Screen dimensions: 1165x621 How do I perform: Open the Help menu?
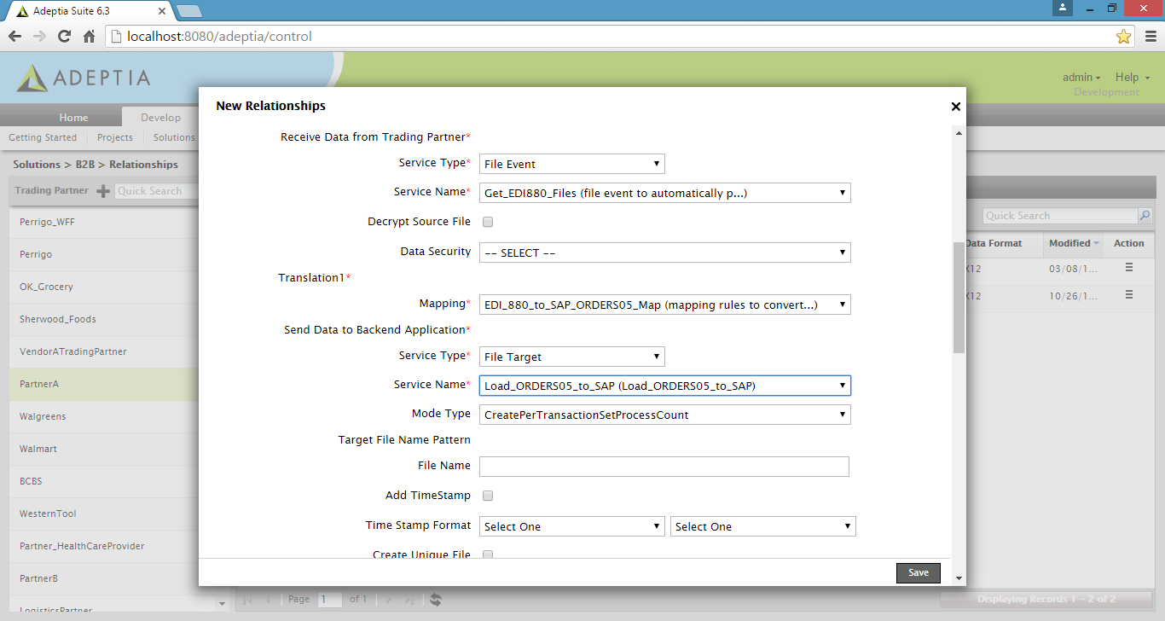pos(1133,78)
